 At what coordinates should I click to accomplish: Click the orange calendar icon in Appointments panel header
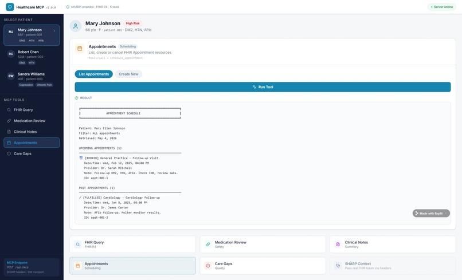click(80, 49)
